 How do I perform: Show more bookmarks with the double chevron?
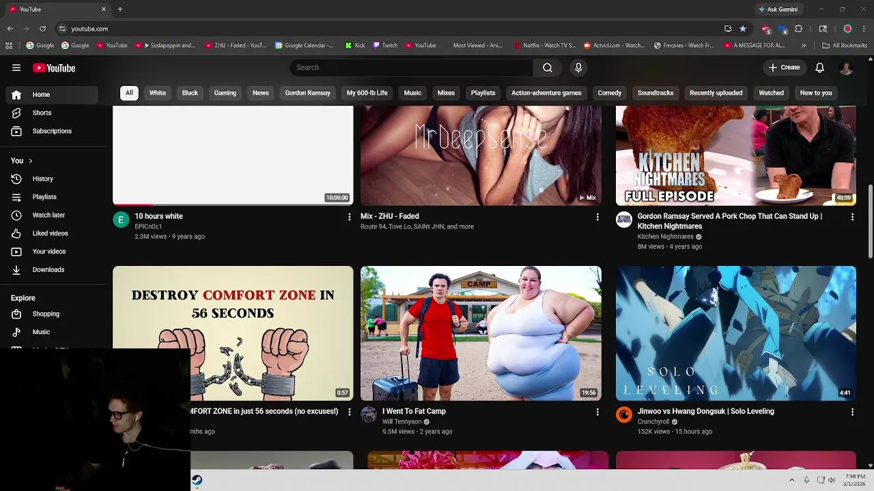pyautogui.click(x=804, y=46)
